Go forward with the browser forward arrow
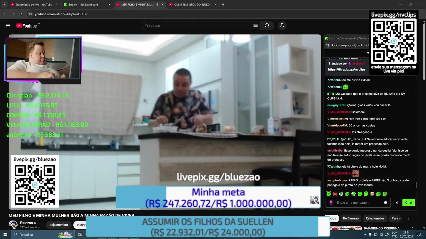This screenshot has height=239, width=426. pos(13,14)
